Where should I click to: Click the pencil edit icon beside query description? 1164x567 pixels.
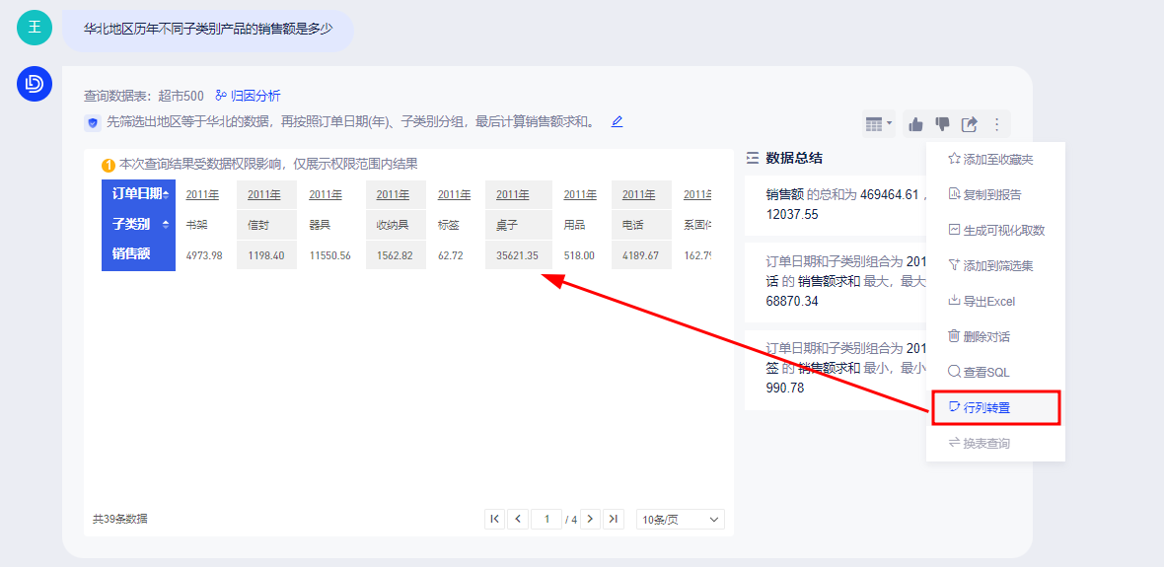click(x=618, y=122)
